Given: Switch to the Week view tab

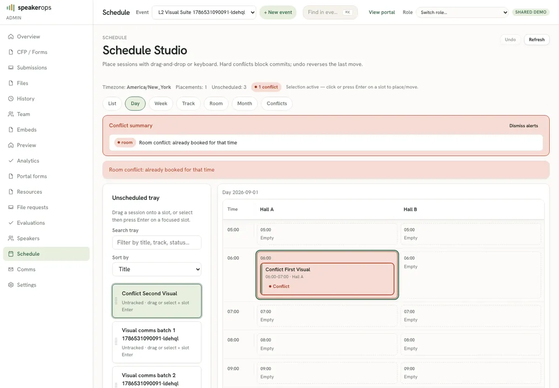Looking at the screenshot, I should pos(161,103).
